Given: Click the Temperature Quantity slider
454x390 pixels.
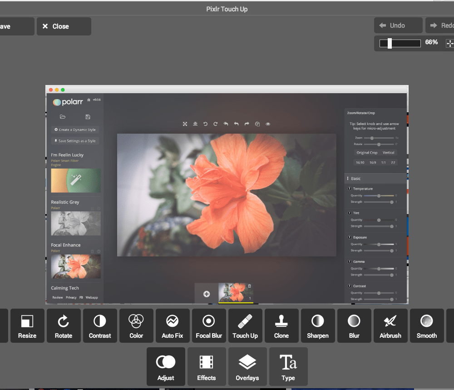Looking at the screenshot, I should click(379, 196).
